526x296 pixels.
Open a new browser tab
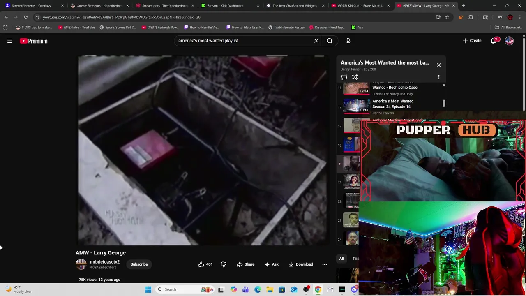tap(464, 6)
